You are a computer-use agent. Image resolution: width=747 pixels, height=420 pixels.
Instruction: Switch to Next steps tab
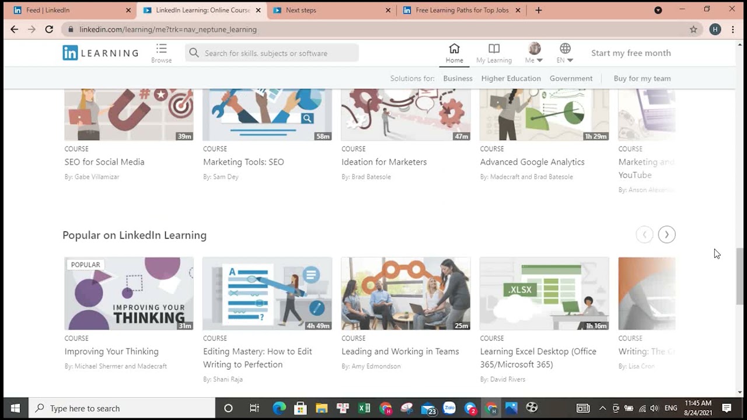331,10
